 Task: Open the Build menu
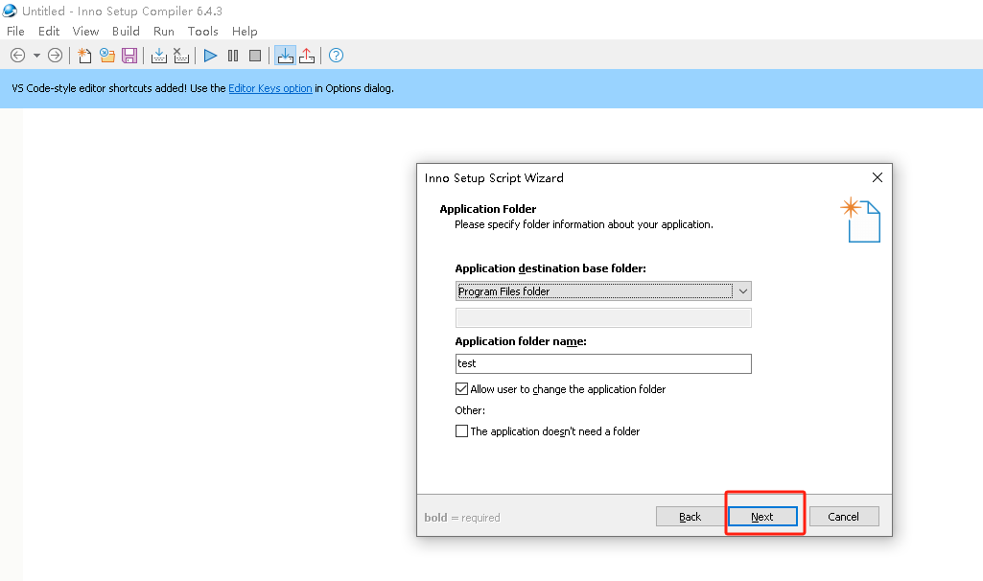(126, 31)
